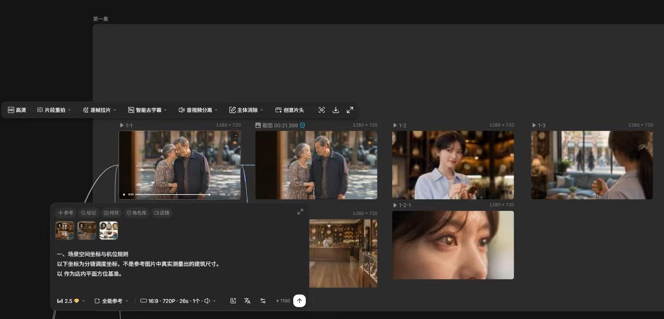Click the 第一集 episode title

tap(101, 19)
